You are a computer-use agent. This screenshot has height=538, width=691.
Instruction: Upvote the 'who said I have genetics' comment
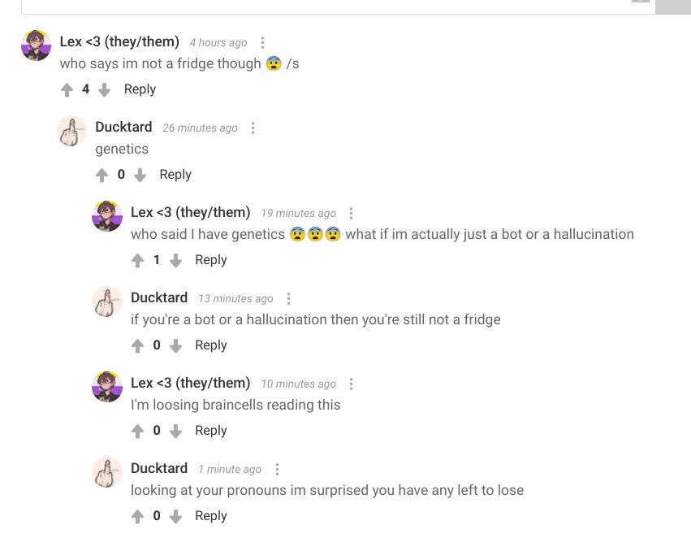pyautogui.click(x=137, y=260)
